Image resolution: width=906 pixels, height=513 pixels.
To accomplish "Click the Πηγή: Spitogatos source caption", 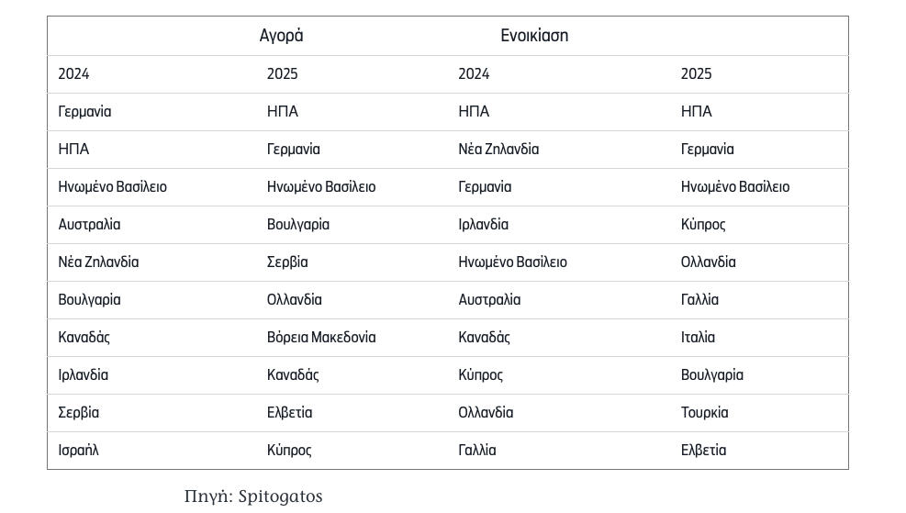I will pos(253,496).
